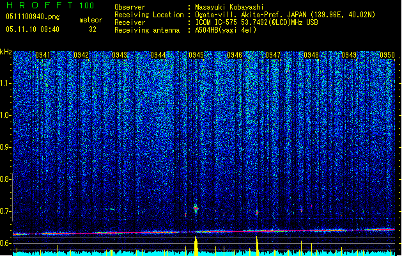Click the Observer label
The height and width of the screenshot is (256, 402).
pos(130,7)
